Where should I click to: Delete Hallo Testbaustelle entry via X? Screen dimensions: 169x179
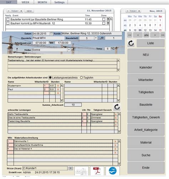(x=116, y=114)
